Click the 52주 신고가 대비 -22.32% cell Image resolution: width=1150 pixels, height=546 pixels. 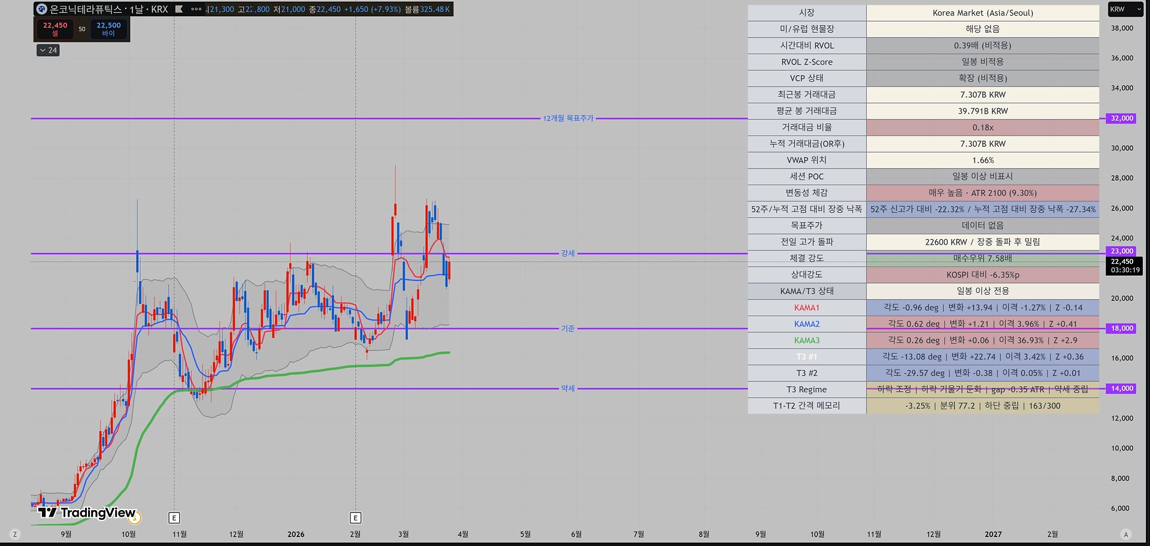pyautogui.click(x=983, y=209)
